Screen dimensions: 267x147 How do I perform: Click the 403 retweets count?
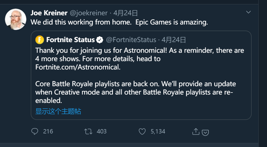(102, 131)
